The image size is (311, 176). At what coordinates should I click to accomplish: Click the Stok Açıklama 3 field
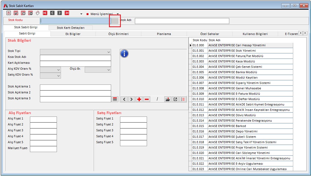(76, 99)
